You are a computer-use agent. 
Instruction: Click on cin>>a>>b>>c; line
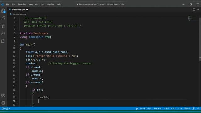(x=36, y=60)
